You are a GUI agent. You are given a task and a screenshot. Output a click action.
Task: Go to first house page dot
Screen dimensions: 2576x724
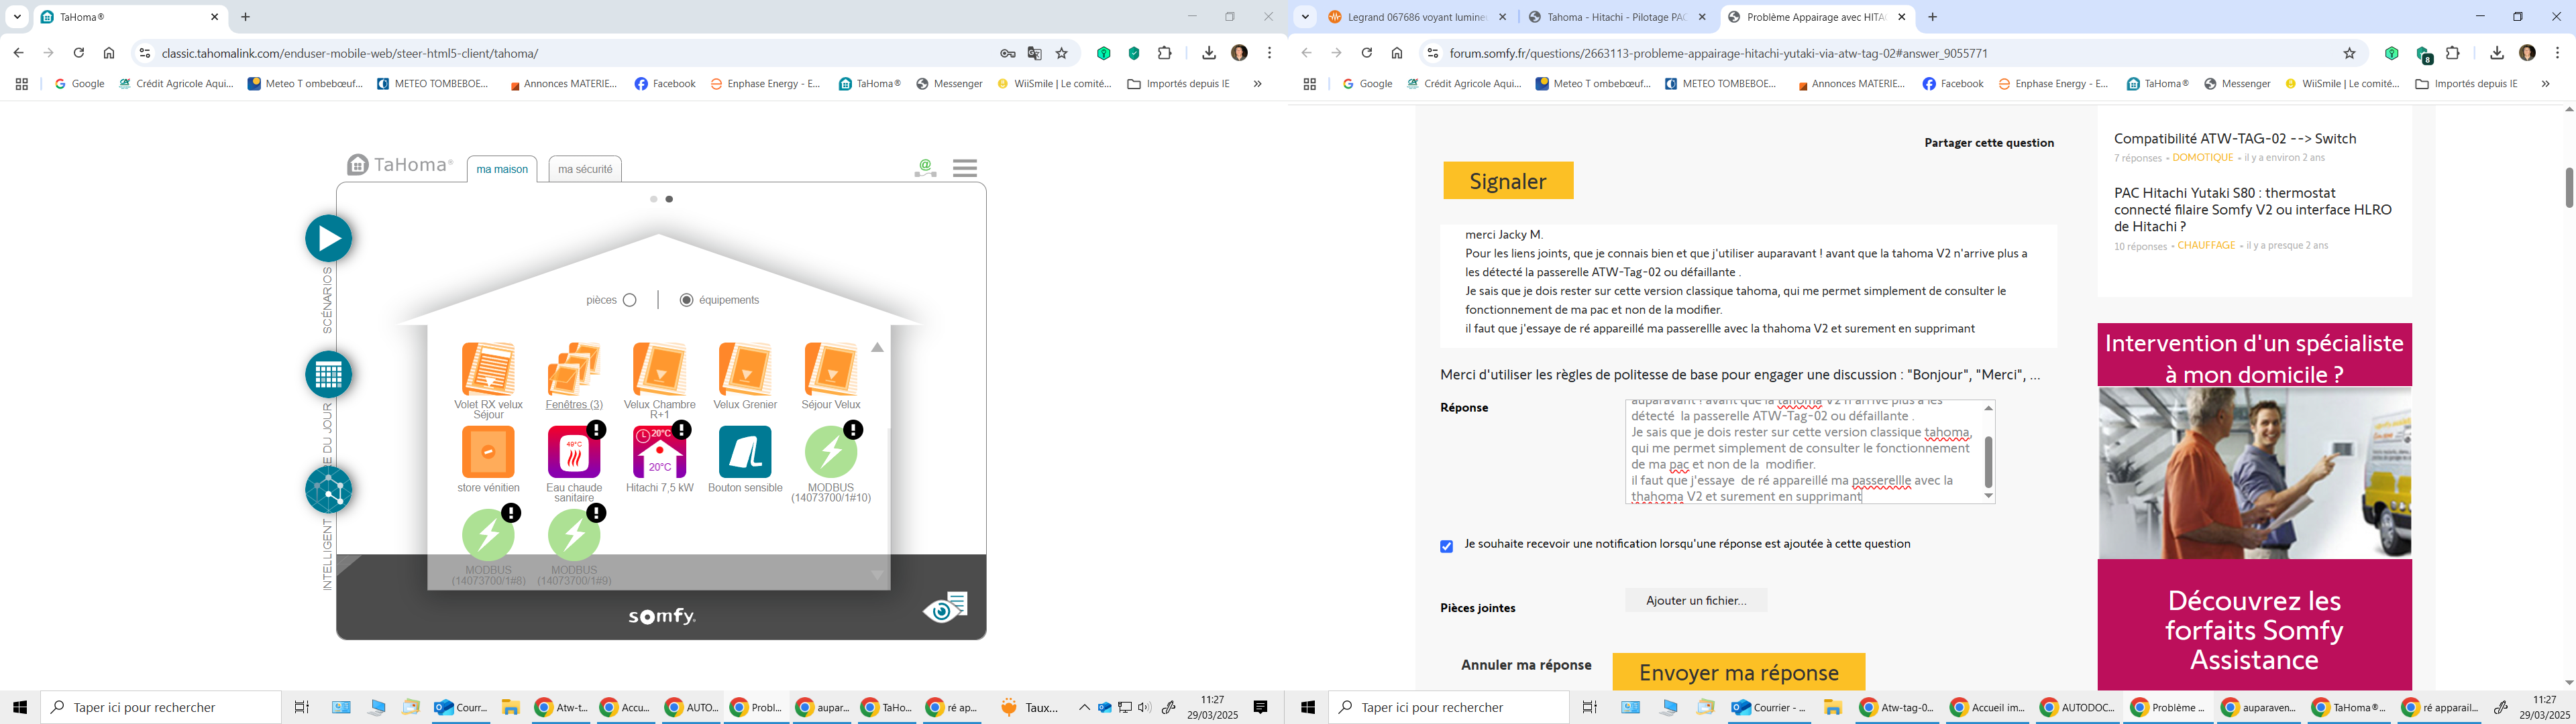click(654, 199)
